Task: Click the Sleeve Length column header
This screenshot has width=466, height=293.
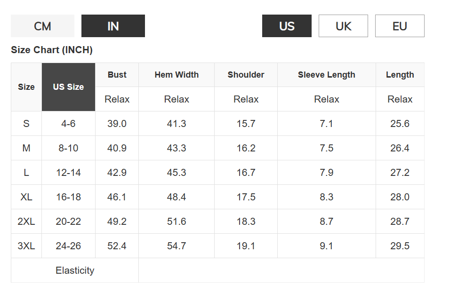Action: [x=327, y=75]
